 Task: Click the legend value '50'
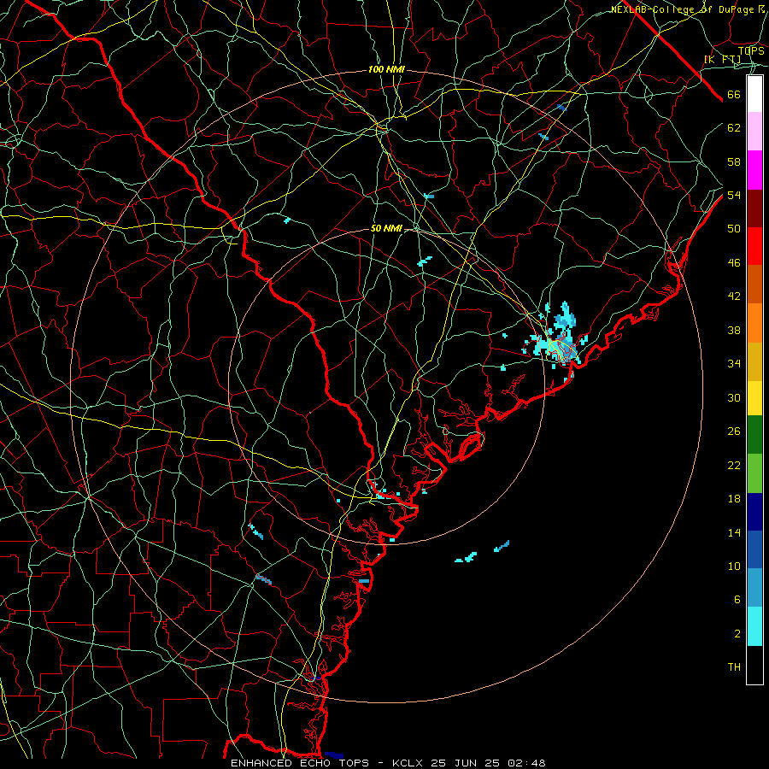point(734,228)
